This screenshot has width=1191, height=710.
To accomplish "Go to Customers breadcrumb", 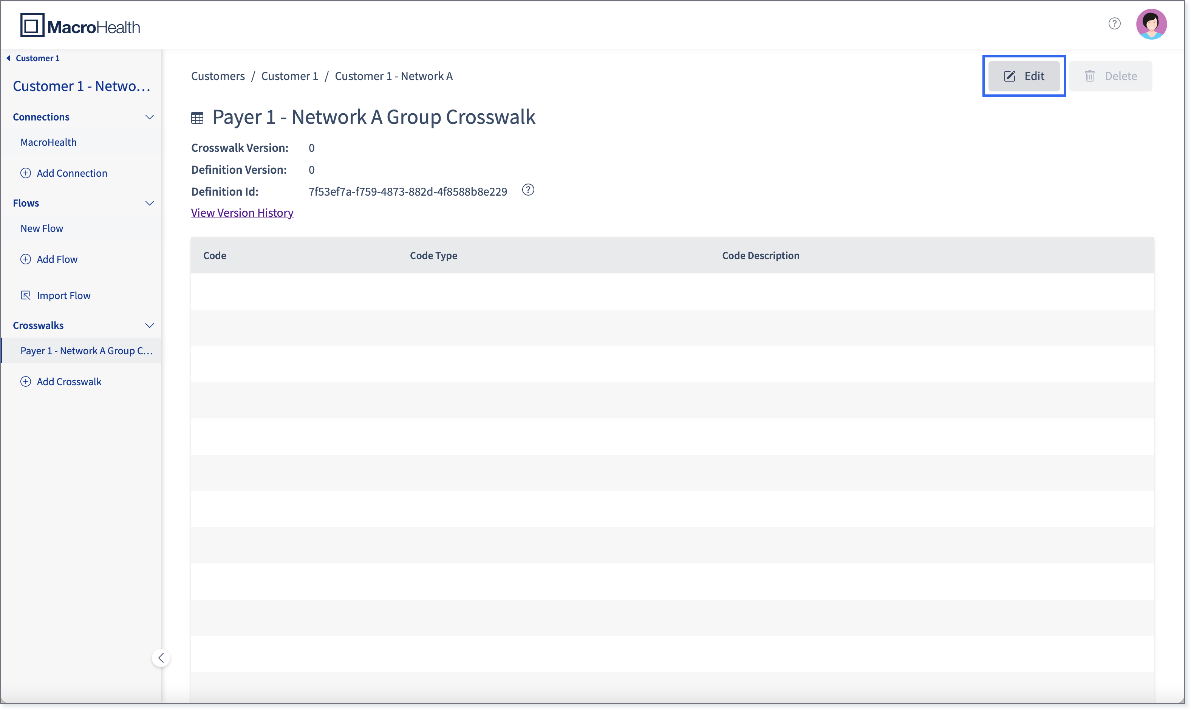I will tap(218, 76).
